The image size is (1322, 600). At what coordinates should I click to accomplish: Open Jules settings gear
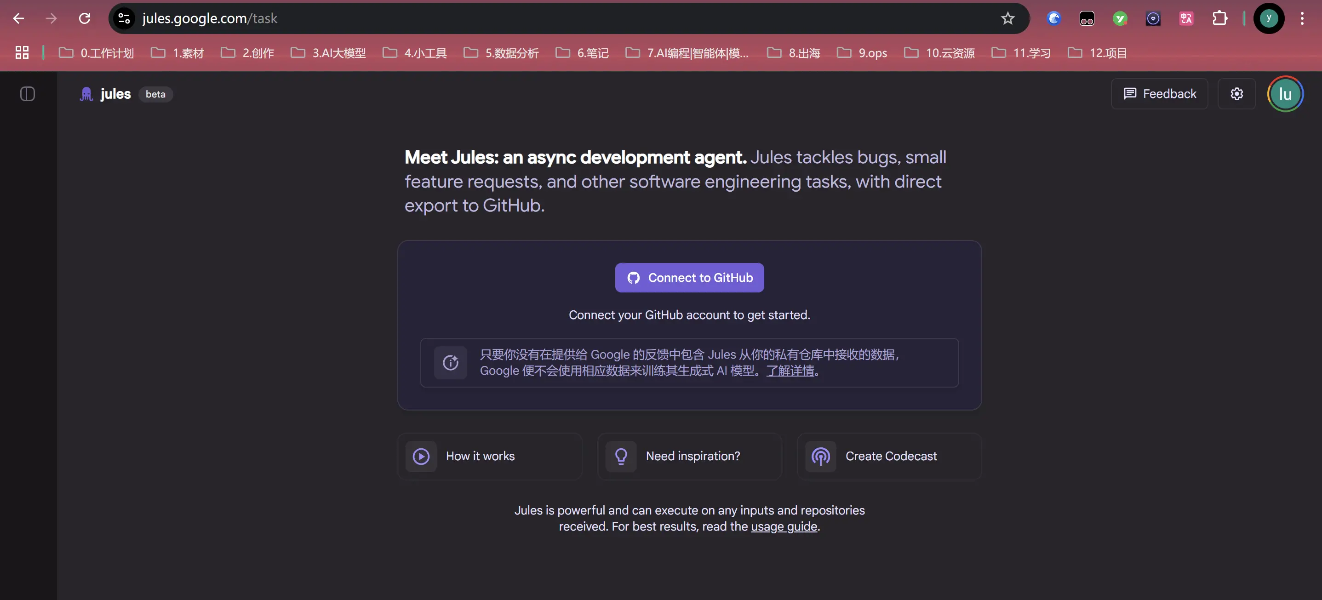click(1236, 94)
